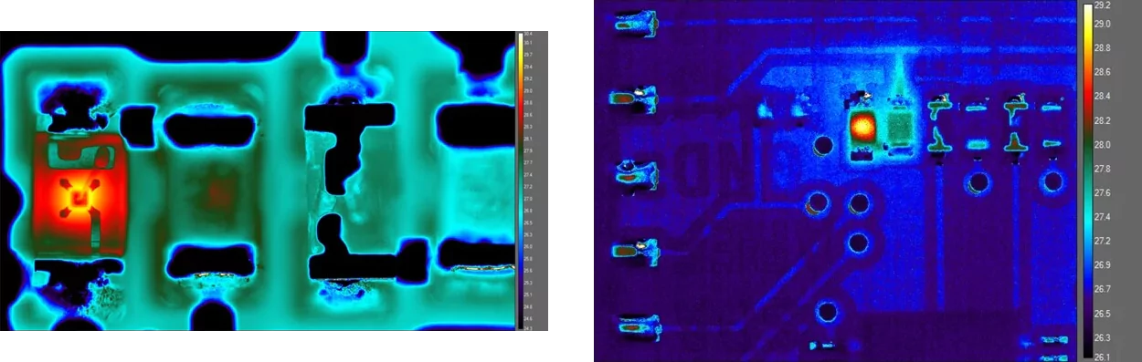Viewport: 1142px width, 362px height.
Task: Pick the 27.4 value on right scale
Action: point(1103,217)
